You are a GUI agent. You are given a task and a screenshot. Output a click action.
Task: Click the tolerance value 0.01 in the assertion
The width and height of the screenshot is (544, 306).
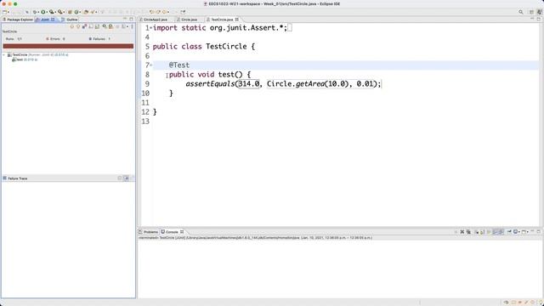365,84
